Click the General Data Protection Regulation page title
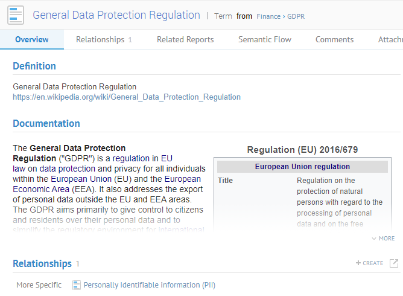The width and height of the screenshot is (403, 296). 116,15
